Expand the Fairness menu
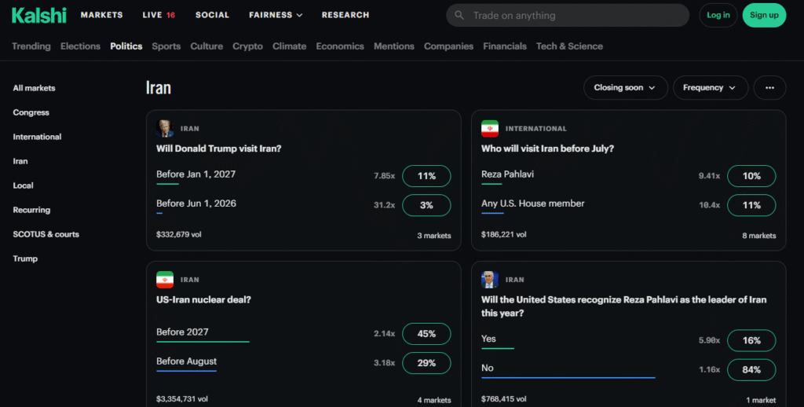Image resolution: width=804 pixels, height=407 pixels. pyautogui.click(x=276, y=15)
